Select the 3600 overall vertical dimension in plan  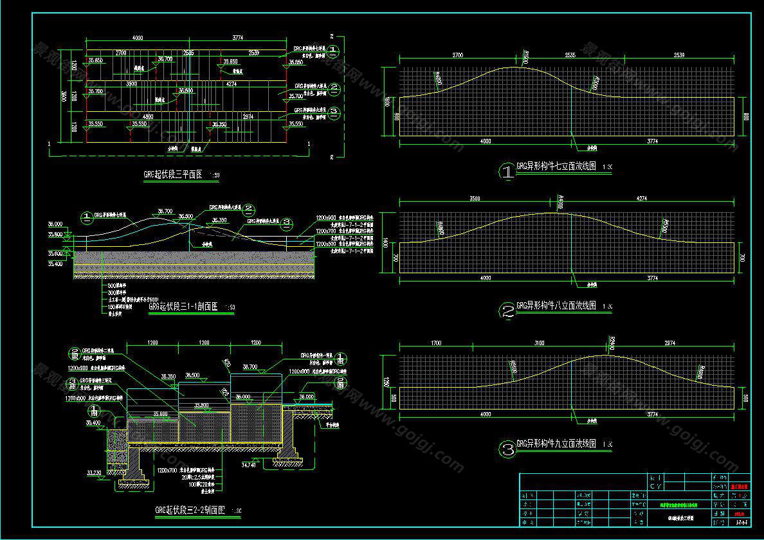point(63,95)
